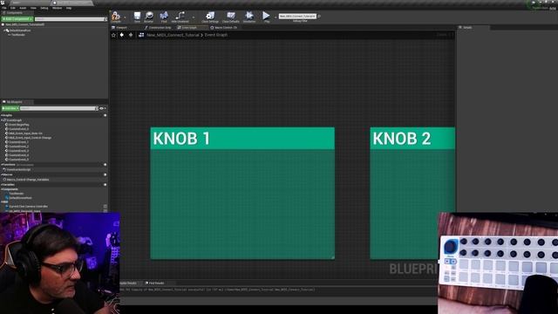Screen dimensions: 558x314
Task: Toggle the Hide Unrelated toolbar icon
Action: (180, 17)
